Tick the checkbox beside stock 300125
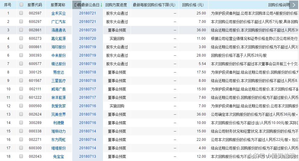Image resolution: width=299 pixels, height=161 pixels. click(x=21, y=72)
